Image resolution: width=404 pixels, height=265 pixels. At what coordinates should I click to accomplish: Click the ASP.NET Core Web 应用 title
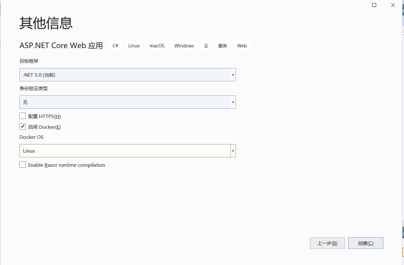point(61,46)
